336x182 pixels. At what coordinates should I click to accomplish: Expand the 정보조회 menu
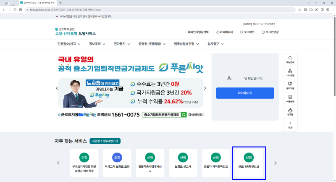97,44
